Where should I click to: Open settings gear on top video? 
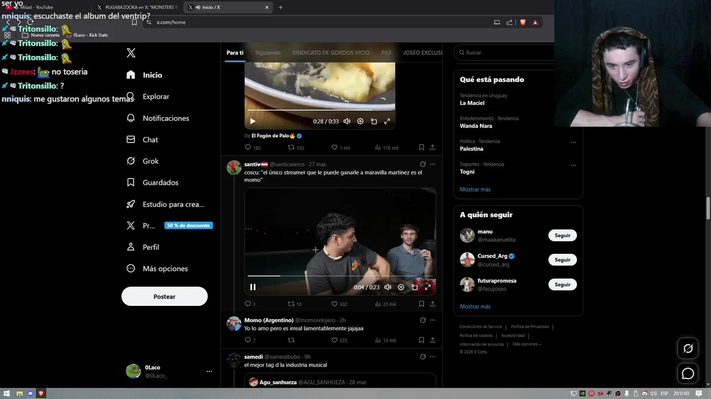(360, 121)
